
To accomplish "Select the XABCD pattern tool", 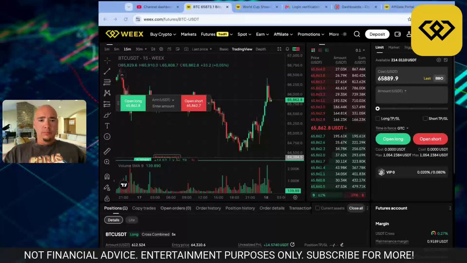I will (x=107, y=93).
